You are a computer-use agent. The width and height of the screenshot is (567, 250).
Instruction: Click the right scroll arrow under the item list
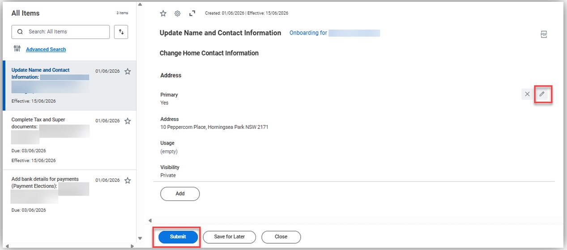tap(132, 246)
